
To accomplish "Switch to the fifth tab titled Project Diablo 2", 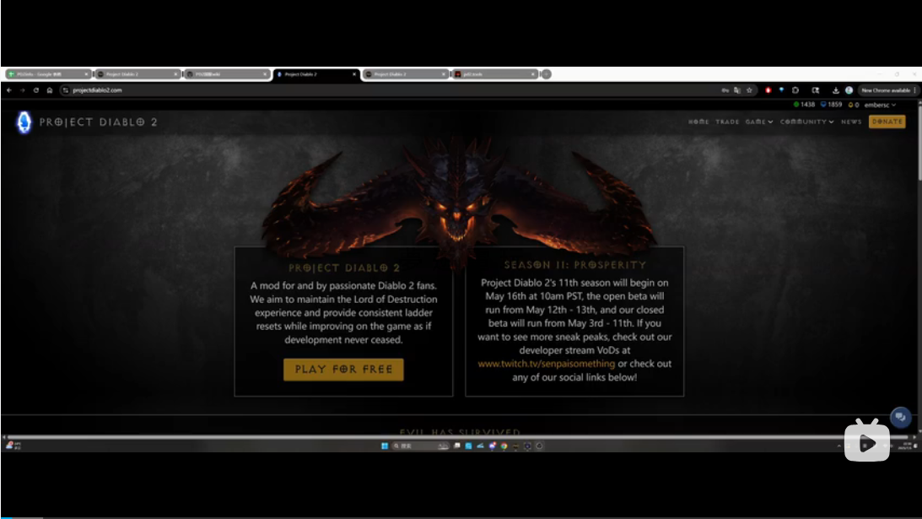I will click(x=405, y=74).
